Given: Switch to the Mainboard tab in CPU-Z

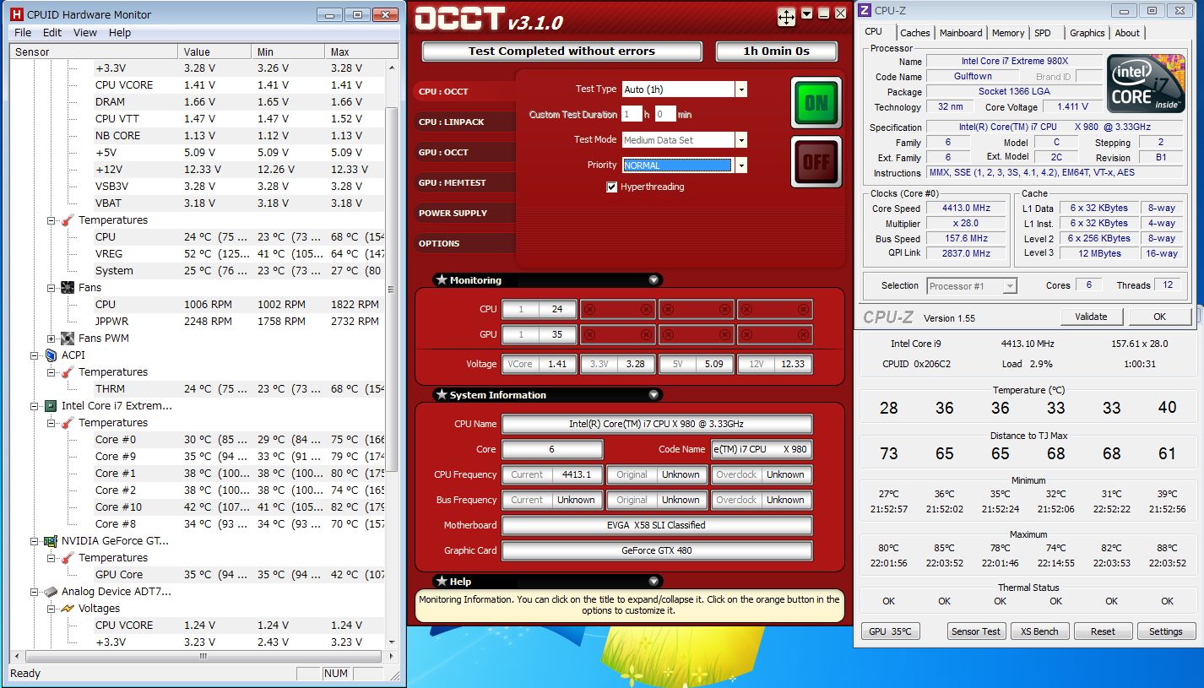Looking at the screenshot, I should (x=962, y=33).
